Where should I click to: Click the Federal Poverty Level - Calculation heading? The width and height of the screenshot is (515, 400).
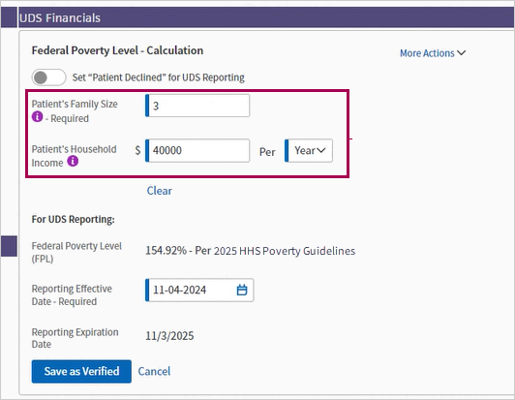tap(117, 50)
